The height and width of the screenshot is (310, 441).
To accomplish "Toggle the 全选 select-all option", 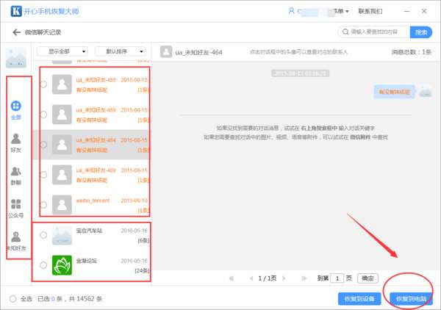I will pos(13,299).
